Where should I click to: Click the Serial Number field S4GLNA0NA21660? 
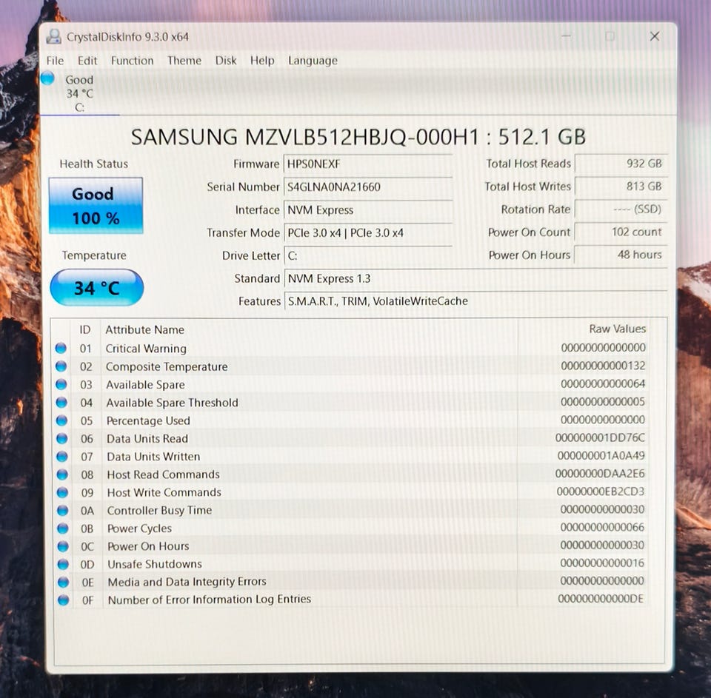(368, 187)
